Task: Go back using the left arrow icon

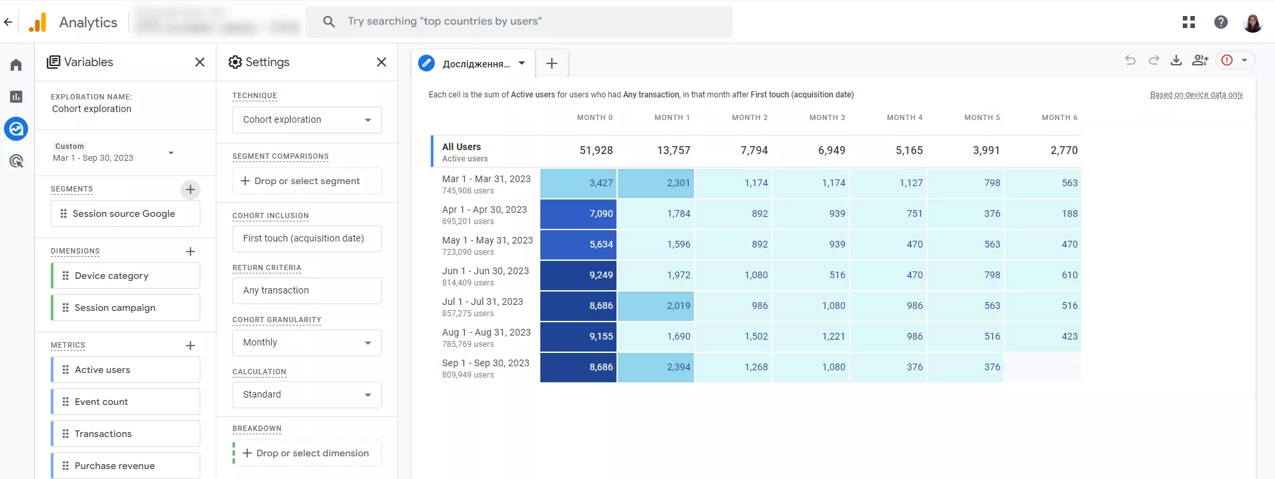Action: [x=8, y=22]
